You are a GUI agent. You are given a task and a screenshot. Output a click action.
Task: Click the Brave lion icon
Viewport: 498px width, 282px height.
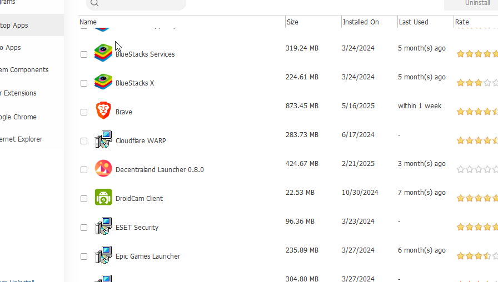click(x=103, y=110)
